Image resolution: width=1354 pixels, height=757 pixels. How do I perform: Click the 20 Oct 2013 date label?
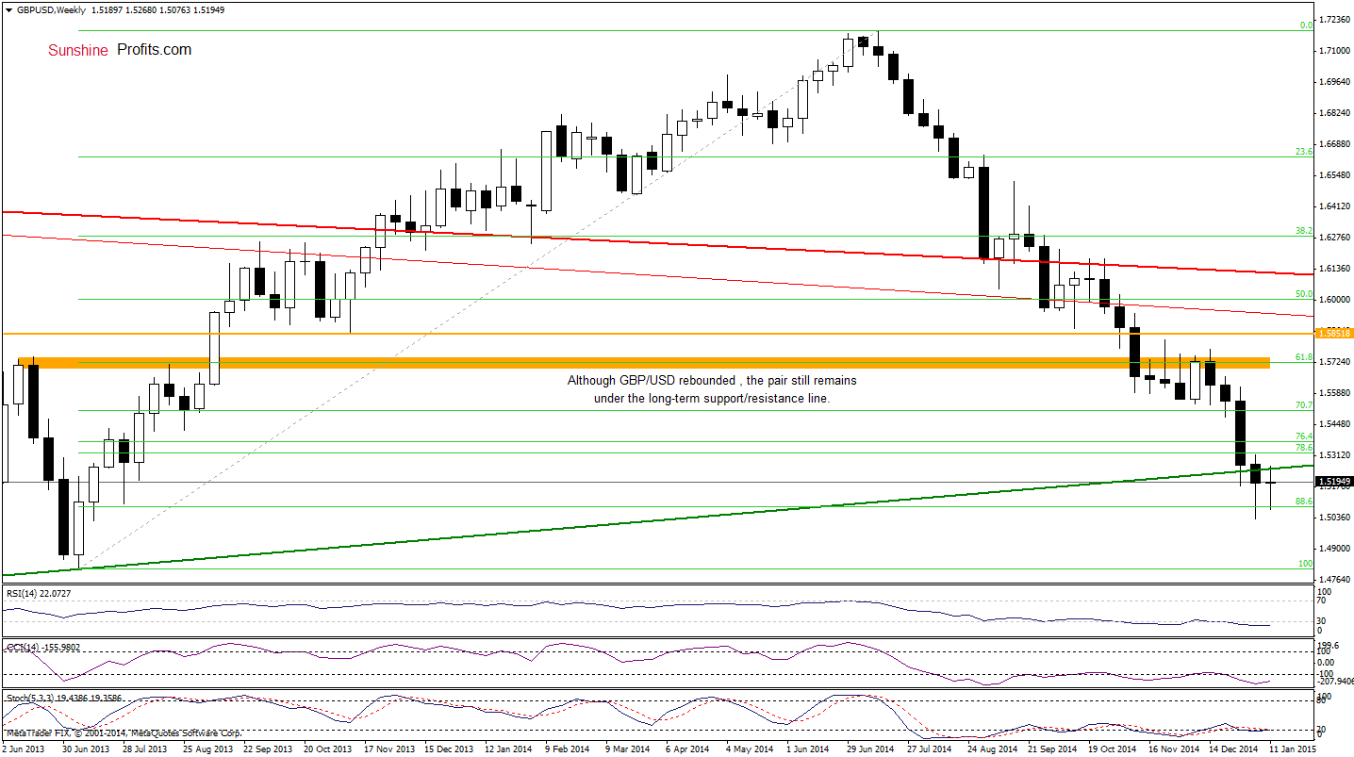click(x=328, y=749)
